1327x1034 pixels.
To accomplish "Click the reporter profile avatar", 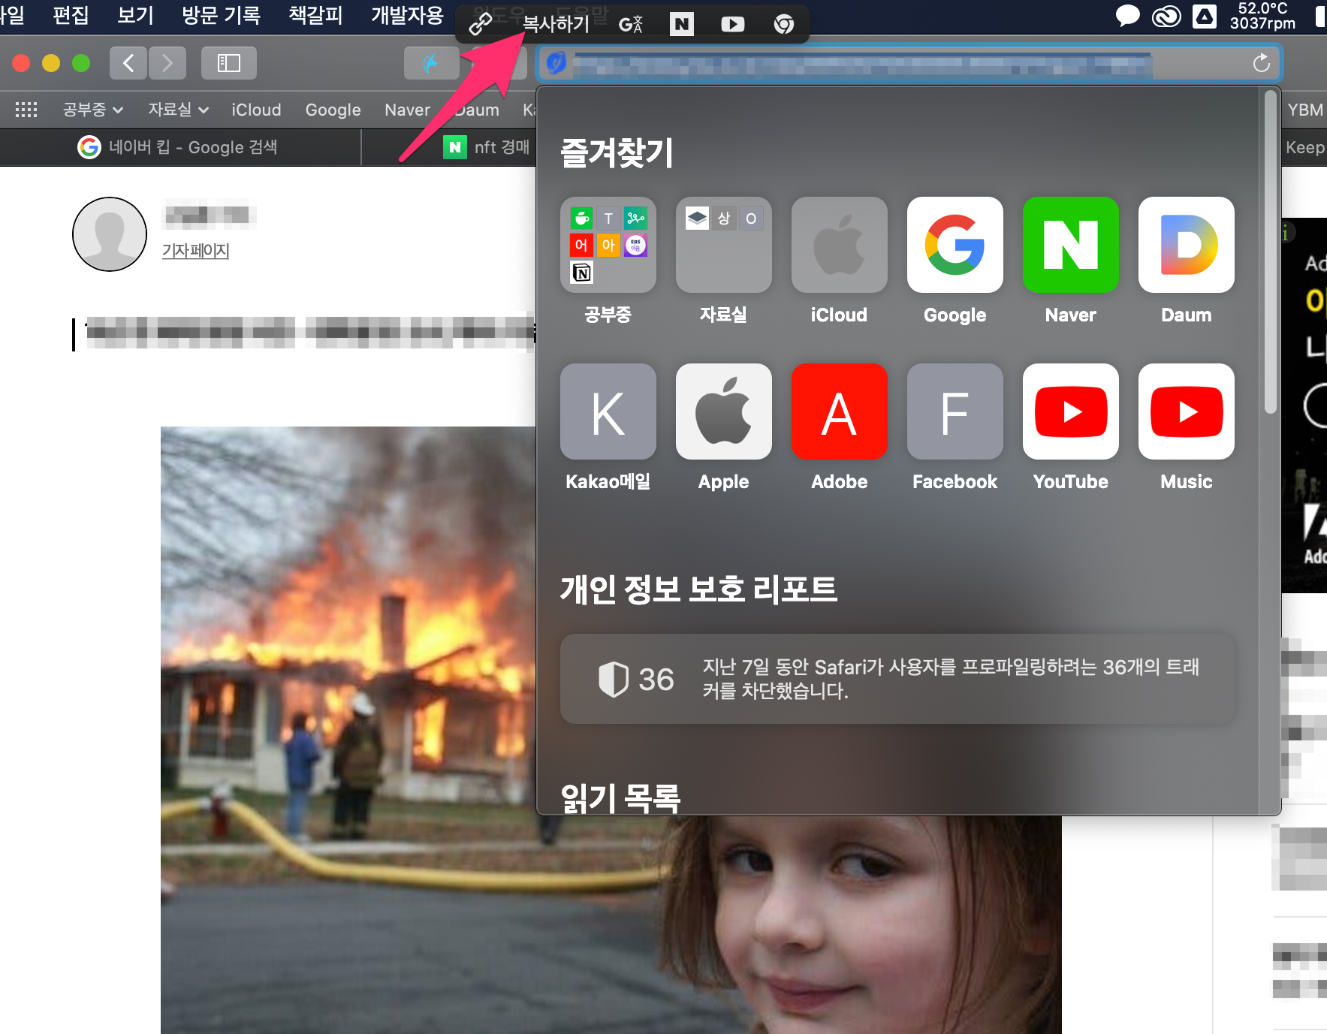I will pyautogui.click(x=110, y=234).
